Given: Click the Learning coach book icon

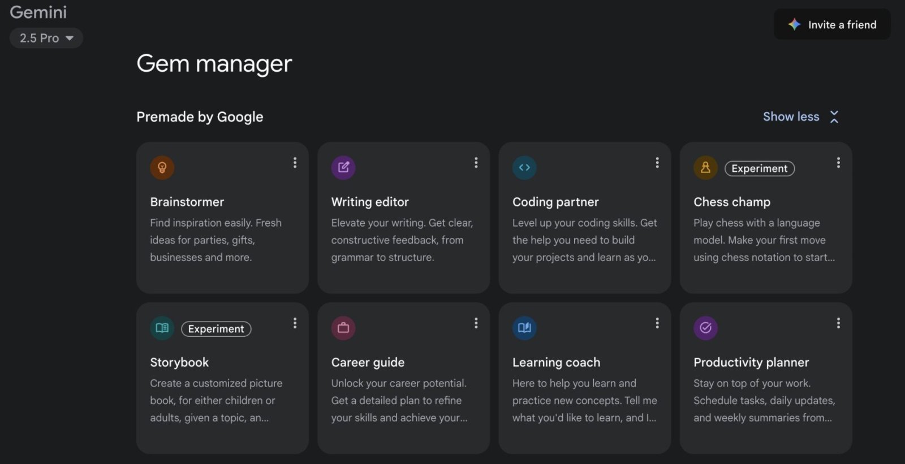Looking at the screenshot, I should tap(524, 328).
